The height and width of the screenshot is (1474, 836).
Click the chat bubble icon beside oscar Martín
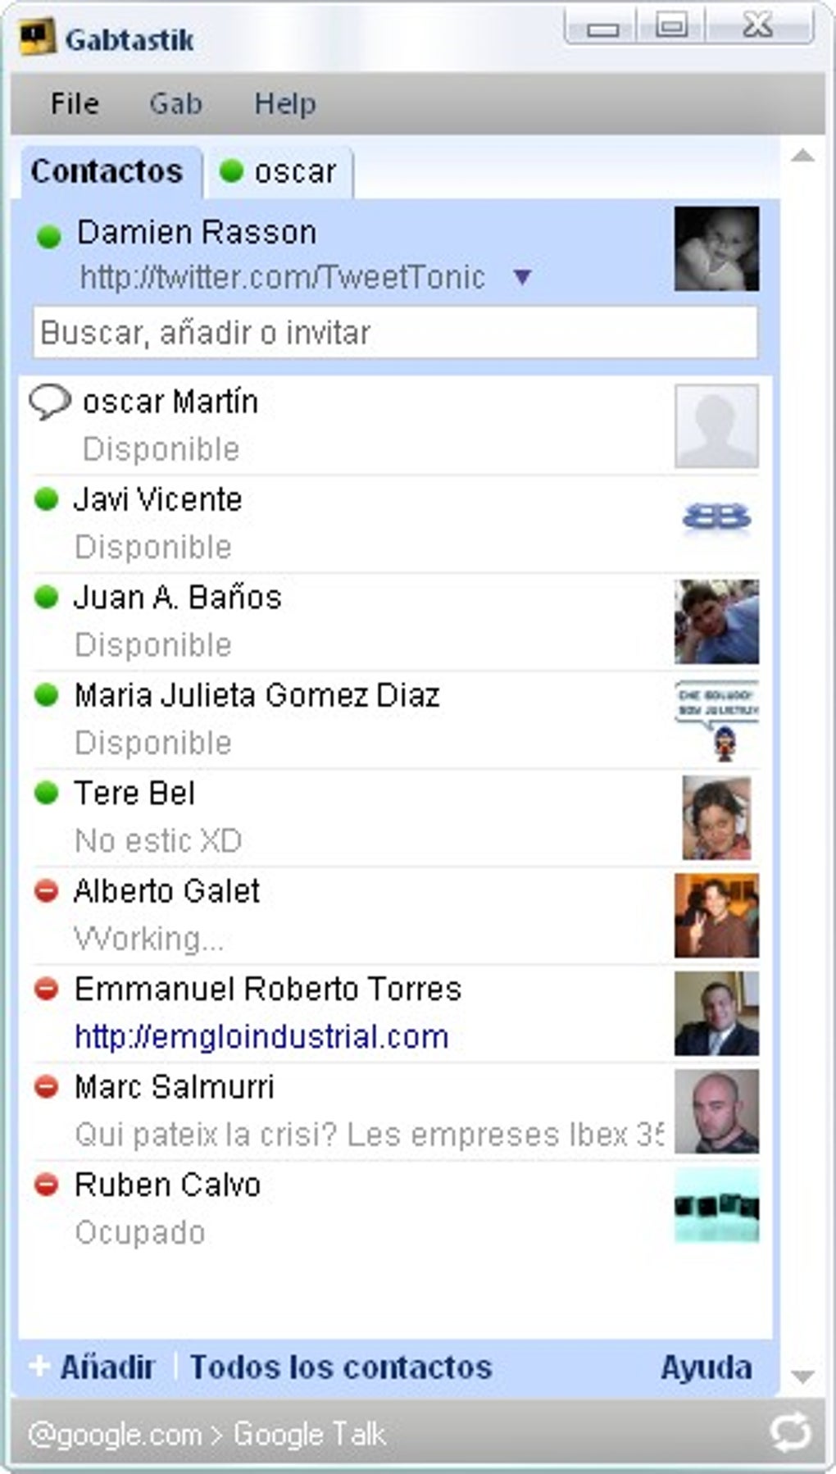tap(49, 403)
